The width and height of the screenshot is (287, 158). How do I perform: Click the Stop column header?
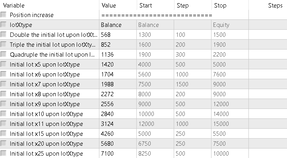tap(230, 5)
